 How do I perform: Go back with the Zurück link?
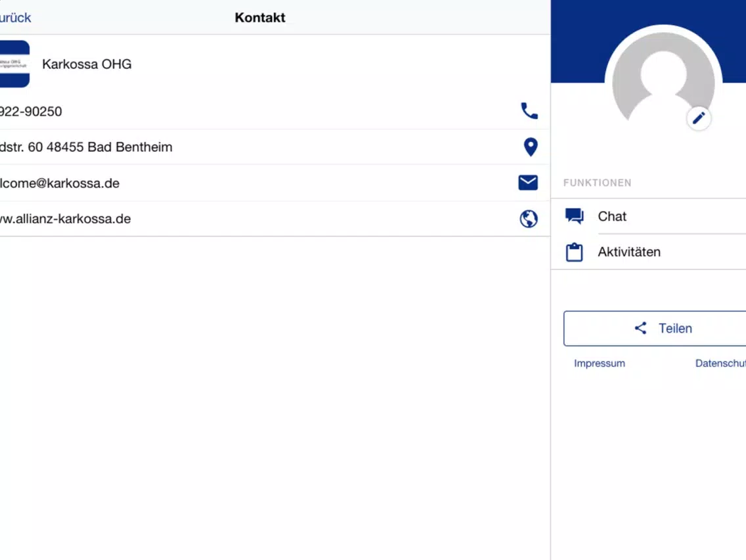pos(15,18)
